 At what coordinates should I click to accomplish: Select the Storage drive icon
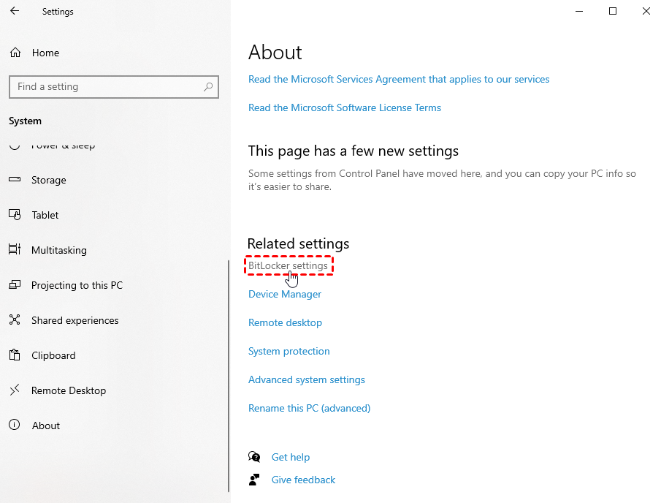pyautogui.click(x=15, y=180)
